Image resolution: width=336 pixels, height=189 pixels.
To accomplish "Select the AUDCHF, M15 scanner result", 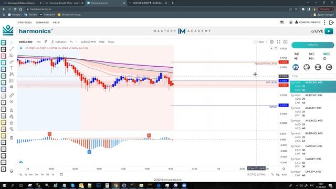I will (313, 99).
